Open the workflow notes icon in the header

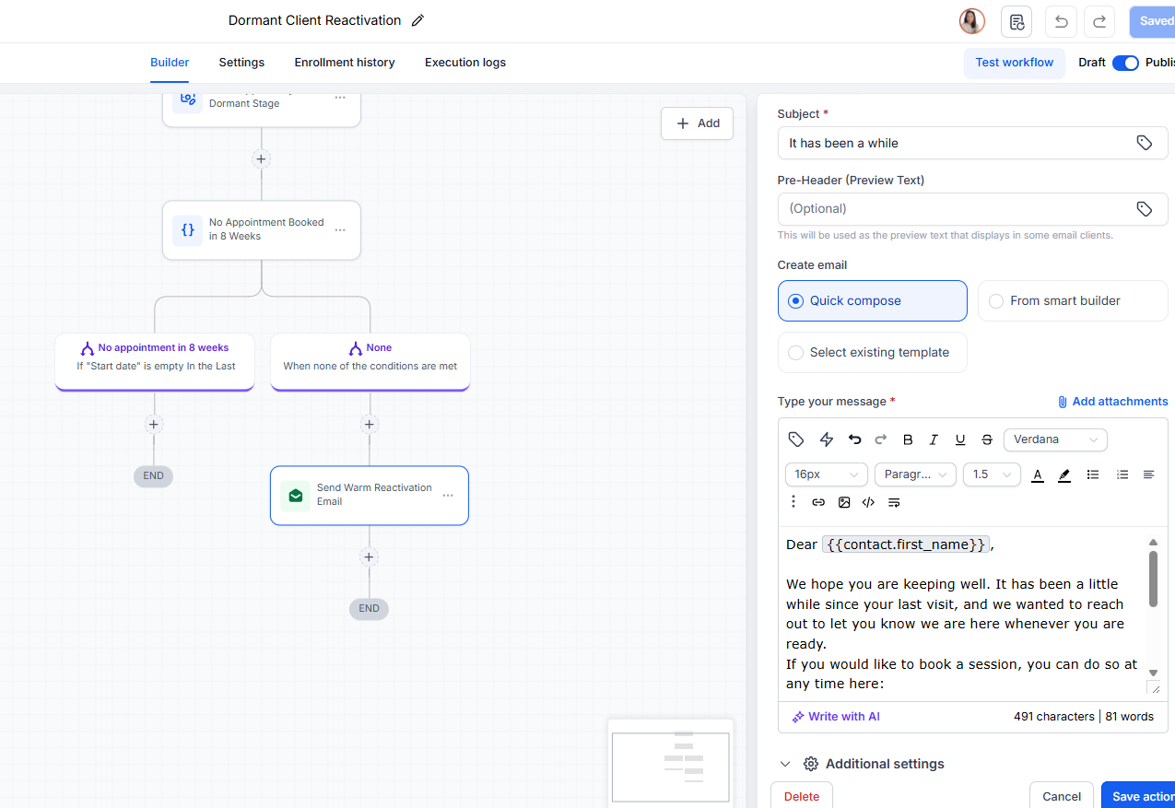coord(1016,21)
